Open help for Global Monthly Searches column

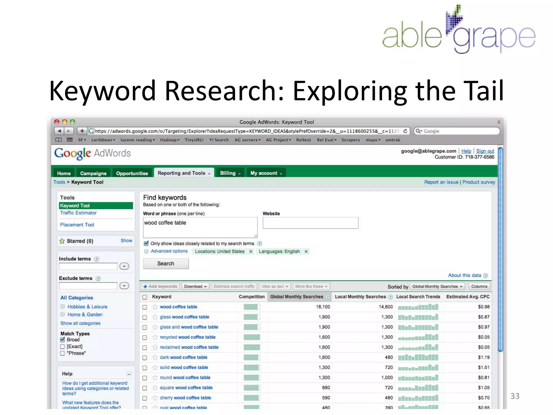click(328, 297)
